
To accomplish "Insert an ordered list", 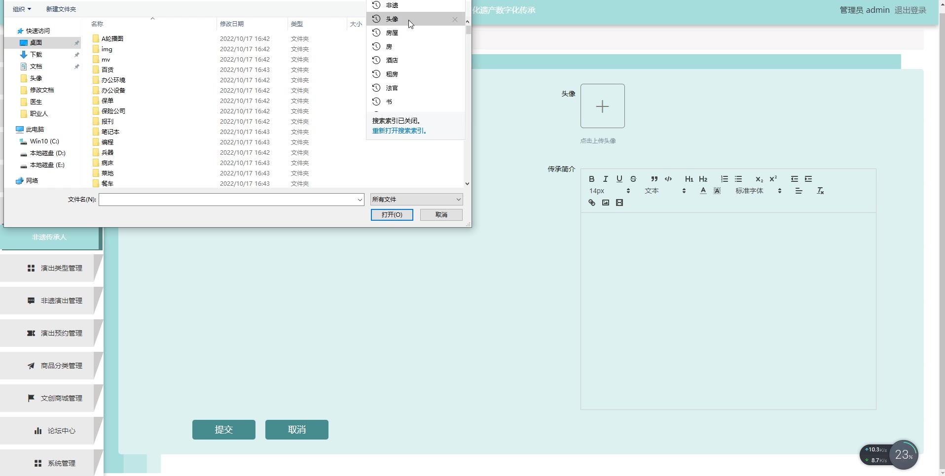I will (724, 179).
